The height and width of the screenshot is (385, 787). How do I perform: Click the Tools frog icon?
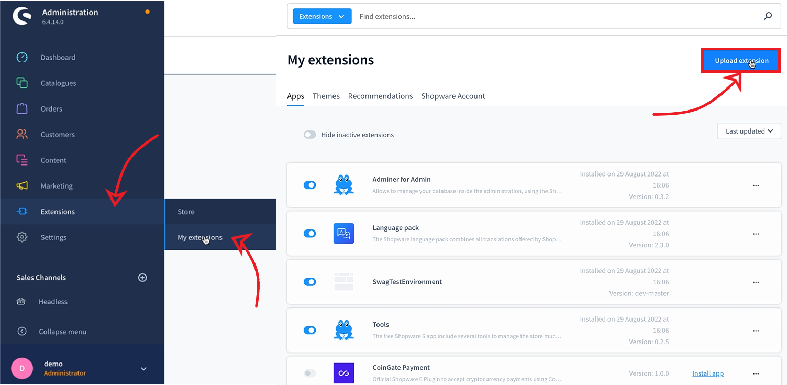[344, 330]
